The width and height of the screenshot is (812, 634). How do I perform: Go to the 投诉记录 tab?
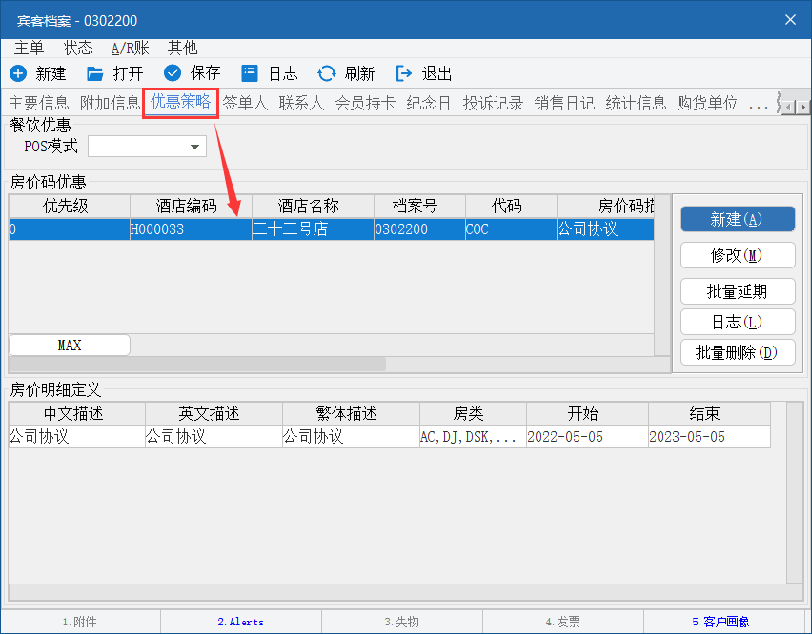point(493,103)
